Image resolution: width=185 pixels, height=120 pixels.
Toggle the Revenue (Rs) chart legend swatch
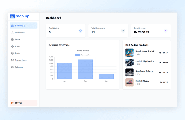pyautogui.click(x=78, y=55)
